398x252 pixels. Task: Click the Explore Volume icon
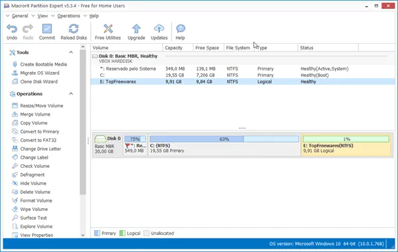[x=14, y=226]
